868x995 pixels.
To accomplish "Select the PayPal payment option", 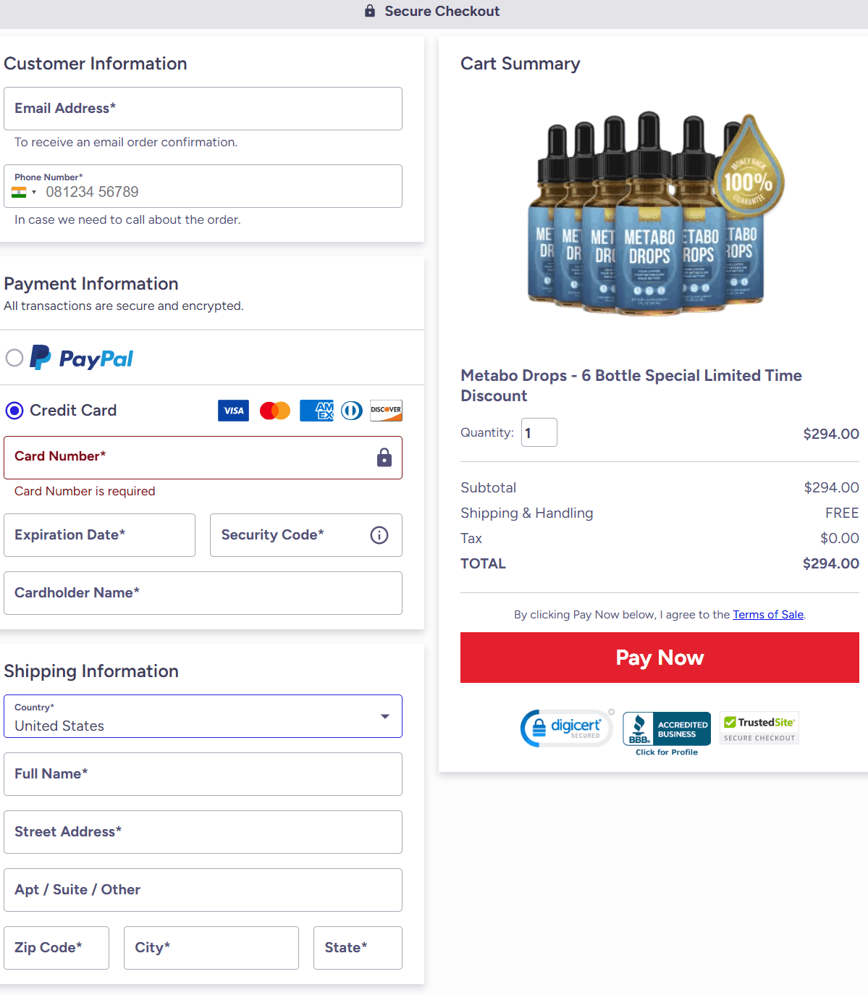I will [x=14, y=358].
